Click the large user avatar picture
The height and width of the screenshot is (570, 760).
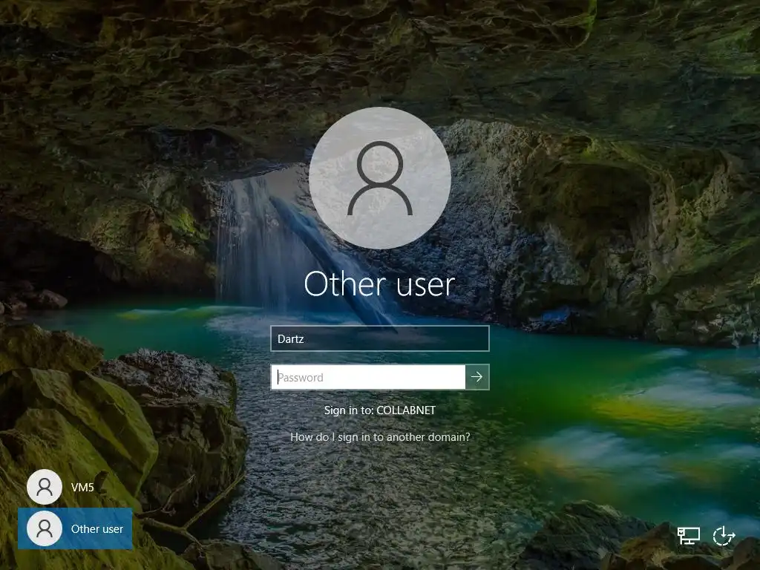[380, 178]
